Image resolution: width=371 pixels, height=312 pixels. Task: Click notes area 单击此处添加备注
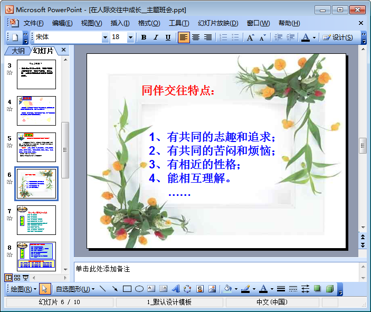pyautogui.click(x=103, y=269)
